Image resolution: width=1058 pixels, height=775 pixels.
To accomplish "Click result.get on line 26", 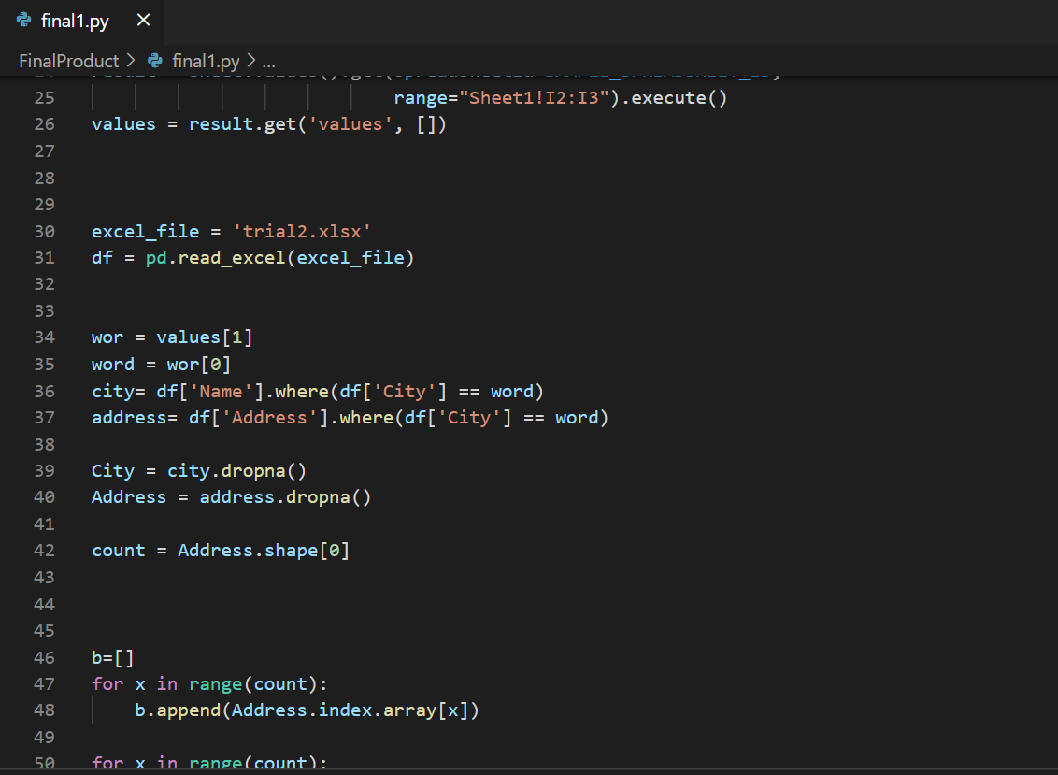I will [x=243, y=124].
